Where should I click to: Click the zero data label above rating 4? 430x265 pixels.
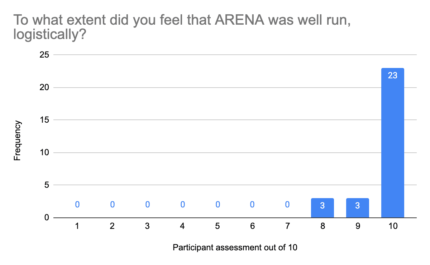coord(182,205)
